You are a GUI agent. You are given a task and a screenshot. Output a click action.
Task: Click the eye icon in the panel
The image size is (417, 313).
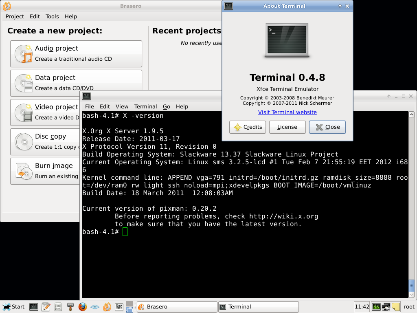click(94, 306)
